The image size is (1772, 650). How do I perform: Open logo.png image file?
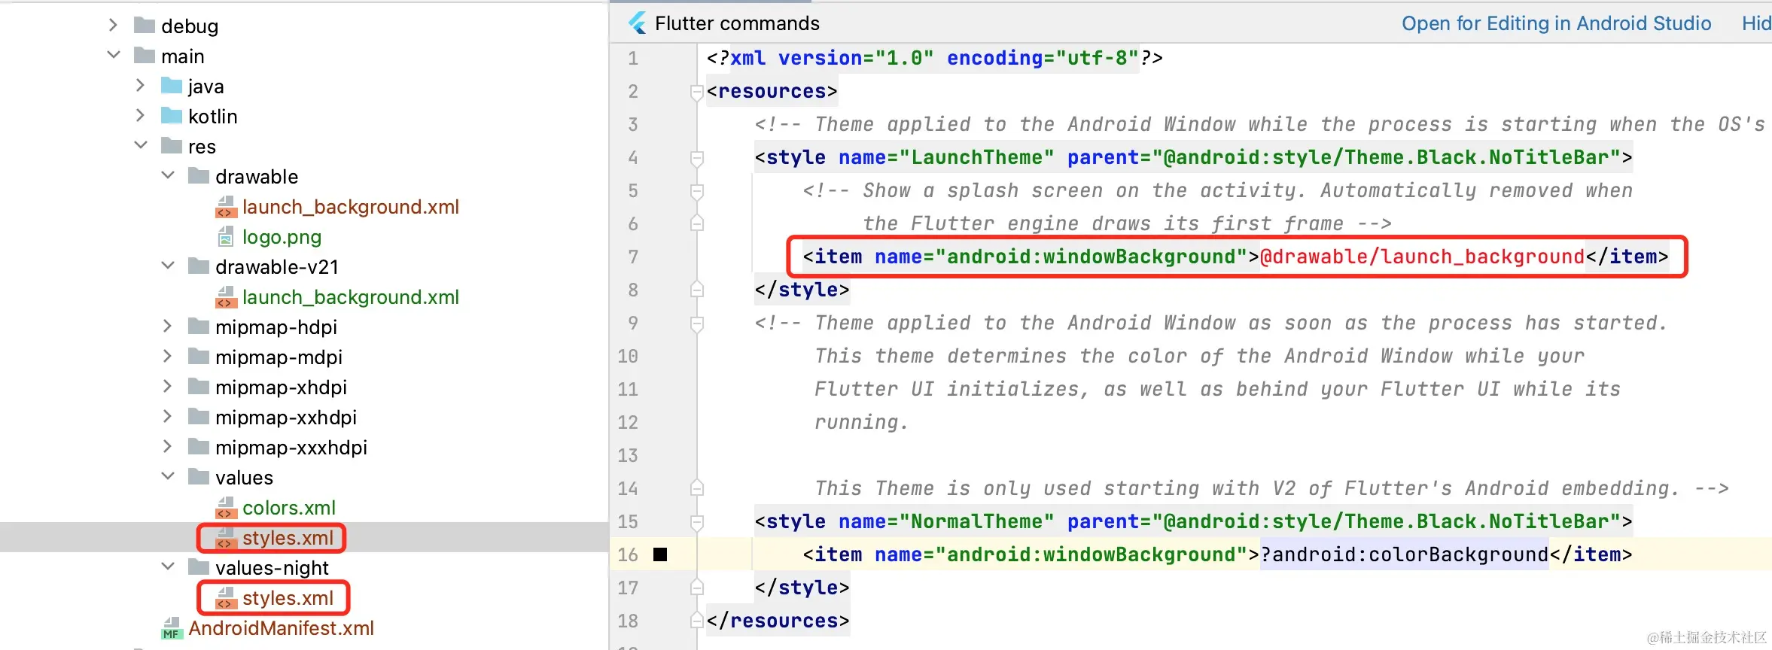[282, 237]
